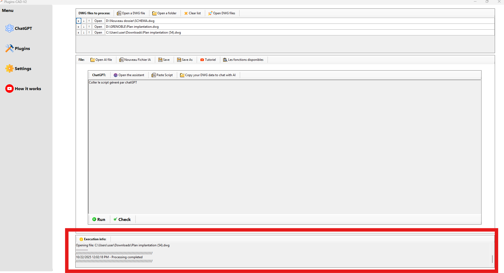The image size is (504, 273).
Task: Click the Save As button
Action: click(185, 60)
